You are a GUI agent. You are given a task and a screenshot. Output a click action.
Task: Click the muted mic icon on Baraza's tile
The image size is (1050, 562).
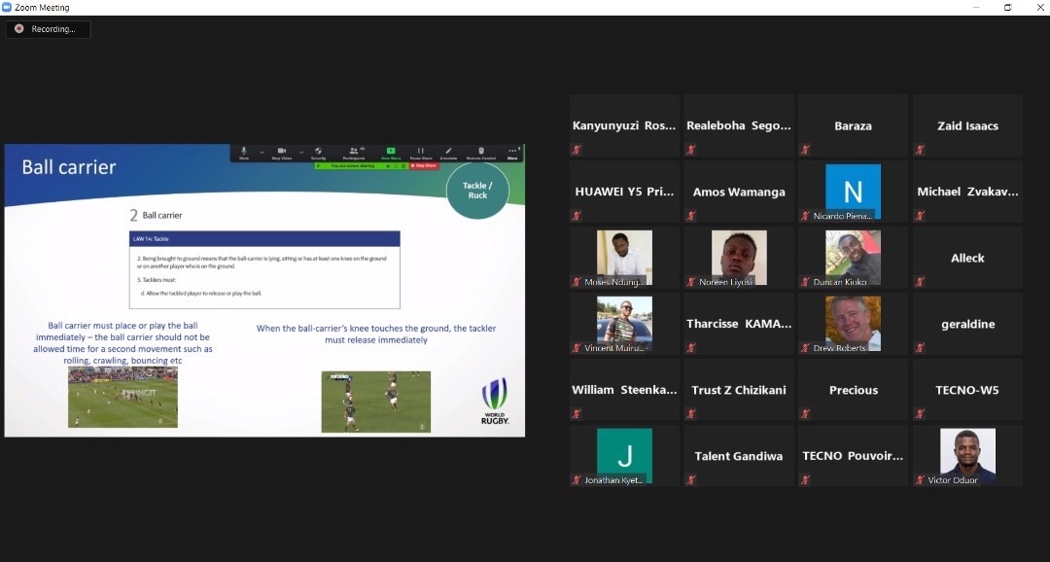point(805,149)
